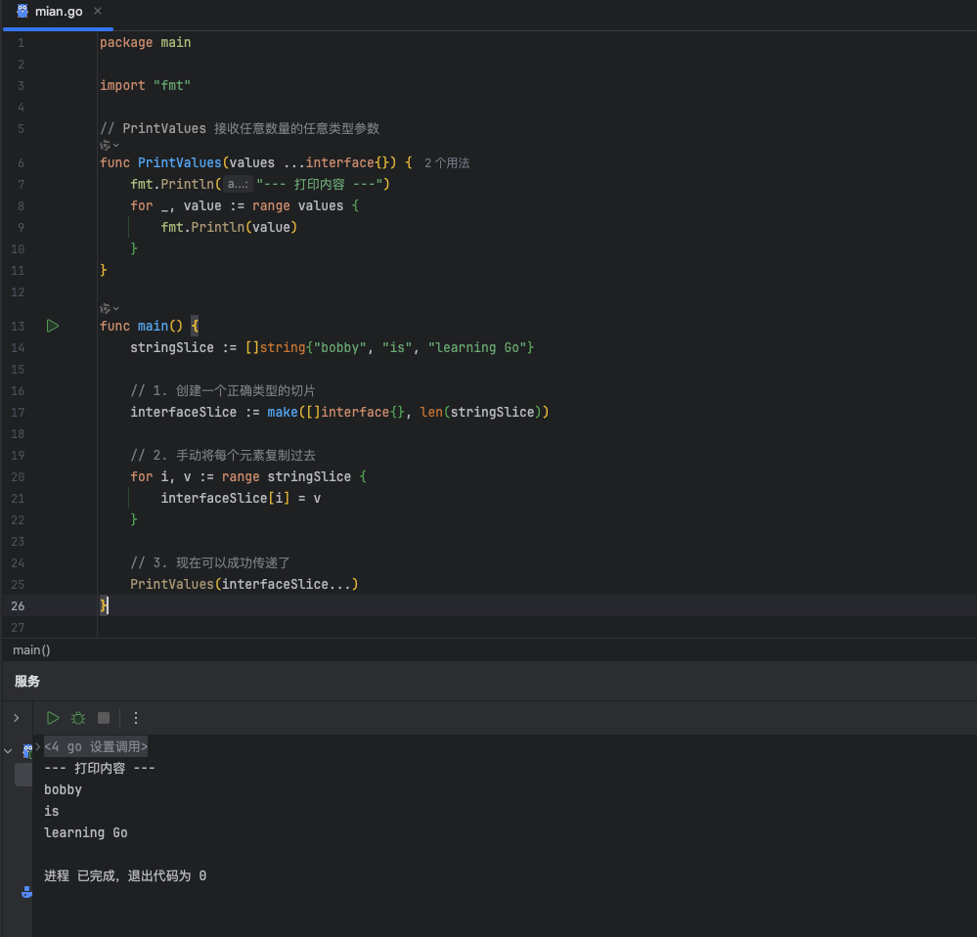Select the highlighted run item under the gopher node
The height and width of the screenshot is (937, 977).
click(x=23, y=775)
